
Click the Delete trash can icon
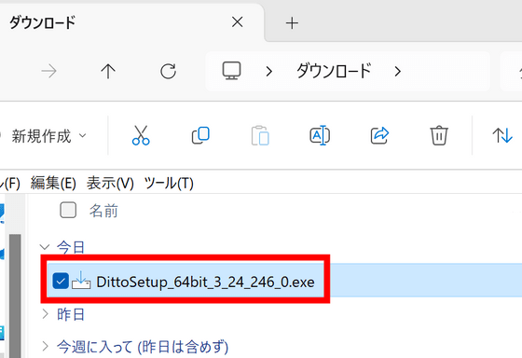[x=439, y=135]
